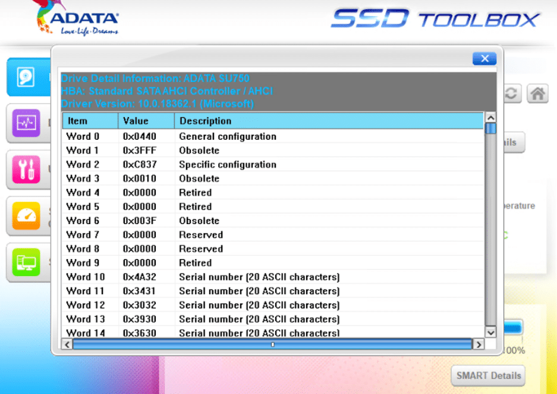The height and width of the screenshot is (394, 557).
Task: Click the value 0xC837
Action: [x=140, y=165]
